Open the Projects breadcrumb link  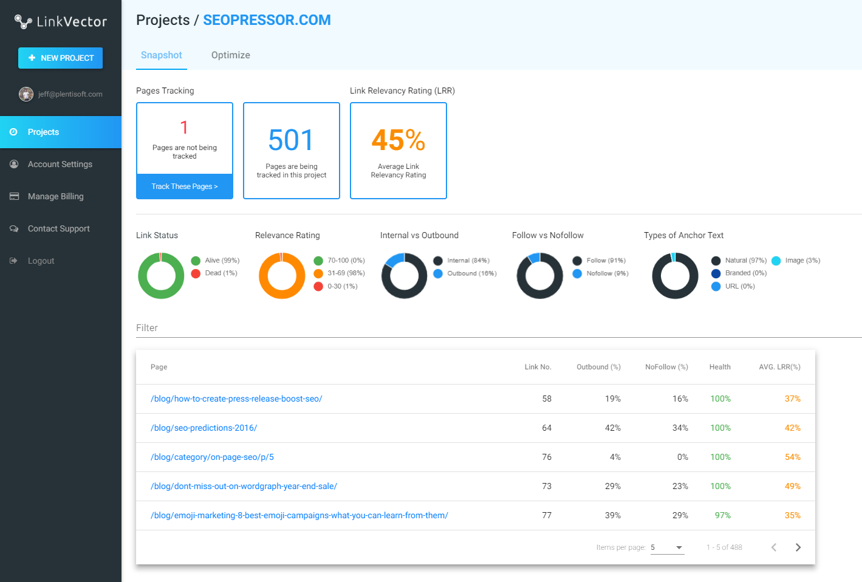(163, 20)
